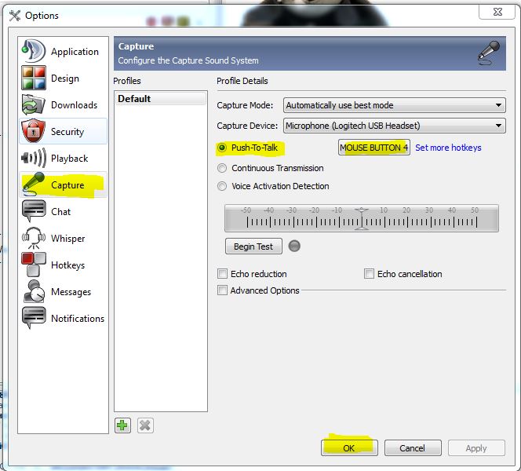
Task: Click the Messages label text
Action: pyautogui.click(x=71, y=292)
